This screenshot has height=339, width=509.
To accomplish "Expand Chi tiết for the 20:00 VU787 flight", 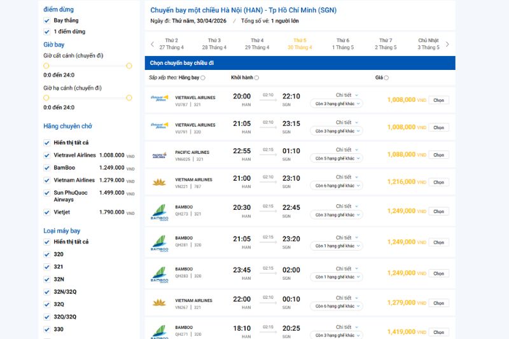I will [x=347, y=95].
